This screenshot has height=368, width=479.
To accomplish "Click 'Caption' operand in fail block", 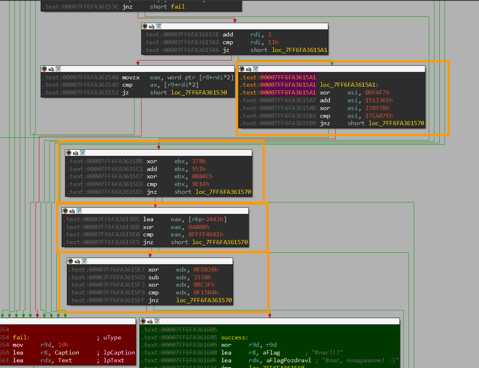I will [x=67, y=352].
